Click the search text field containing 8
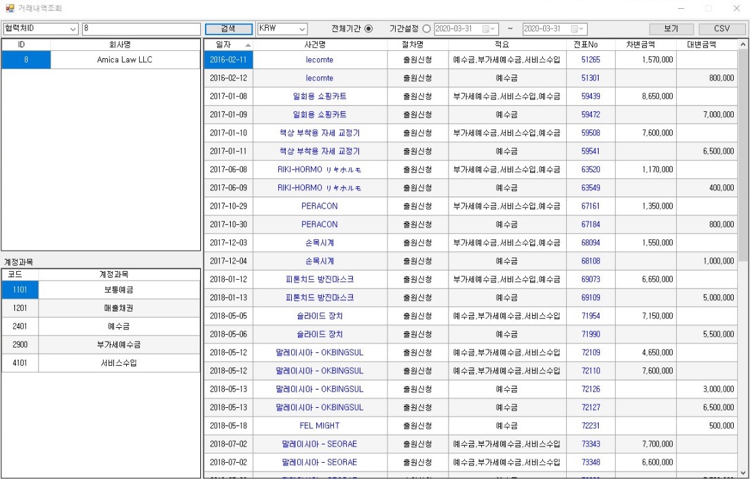 141,28
